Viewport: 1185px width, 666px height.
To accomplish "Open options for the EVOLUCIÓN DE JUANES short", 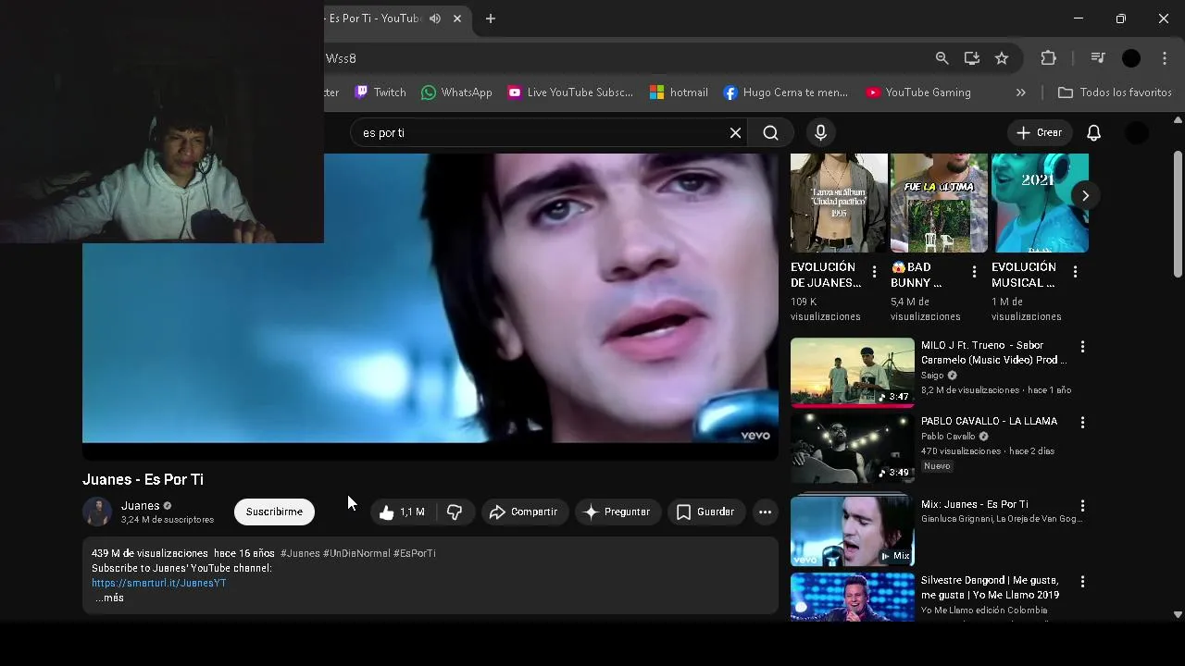I will click(x=874, y=272).
